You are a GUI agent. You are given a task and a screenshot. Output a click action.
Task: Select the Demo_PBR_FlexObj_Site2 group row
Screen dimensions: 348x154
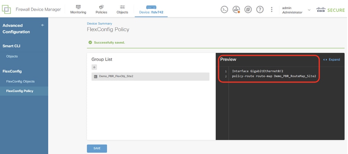(150, 76)
